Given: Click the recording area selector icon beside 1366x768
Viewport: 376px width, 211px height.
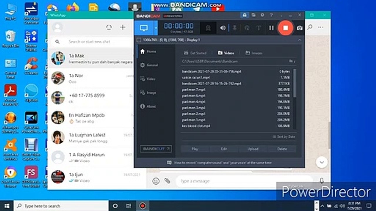Looking at the screenshot, I should [139, 40].
